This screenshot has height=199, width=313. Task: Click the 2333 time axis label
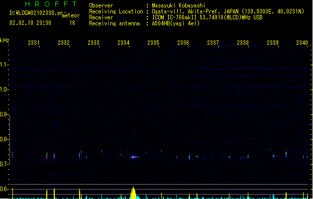point(94,43)
